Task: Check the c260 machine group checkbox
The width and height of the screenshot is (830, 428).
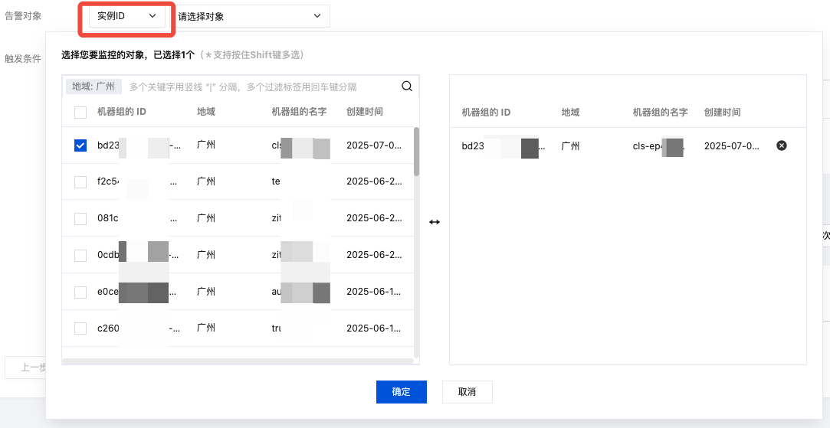Action: pyautogui.click(x=80, y=328)
